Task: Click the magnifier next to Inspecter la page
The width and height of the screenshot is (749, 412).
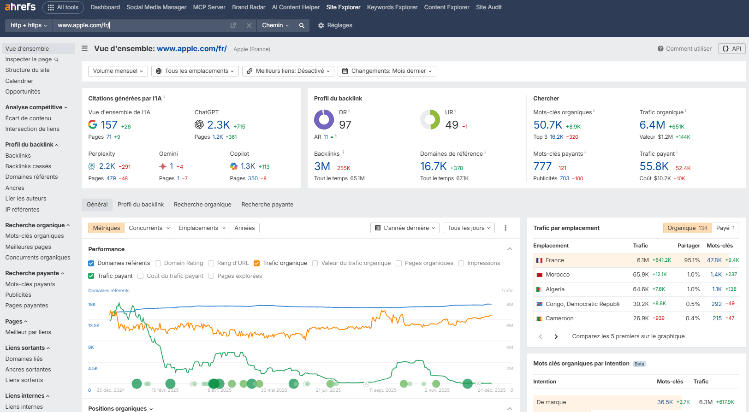Action: (x=56, y=59)
